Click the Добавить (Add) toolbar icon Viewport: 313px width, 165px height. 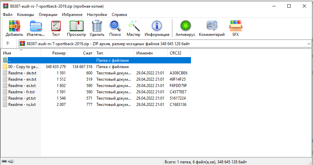coord(14,26)
